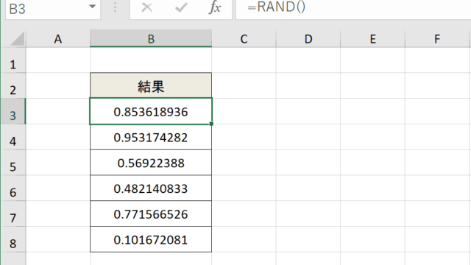The width and height of the screenshot is (471, 265).
Task: Select the cell showing 0.101672081
Action: (151, 239)
